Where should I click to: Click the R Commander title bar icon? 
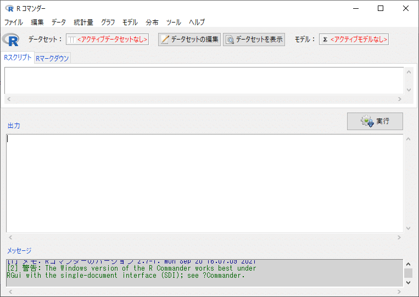click(9, 9)
